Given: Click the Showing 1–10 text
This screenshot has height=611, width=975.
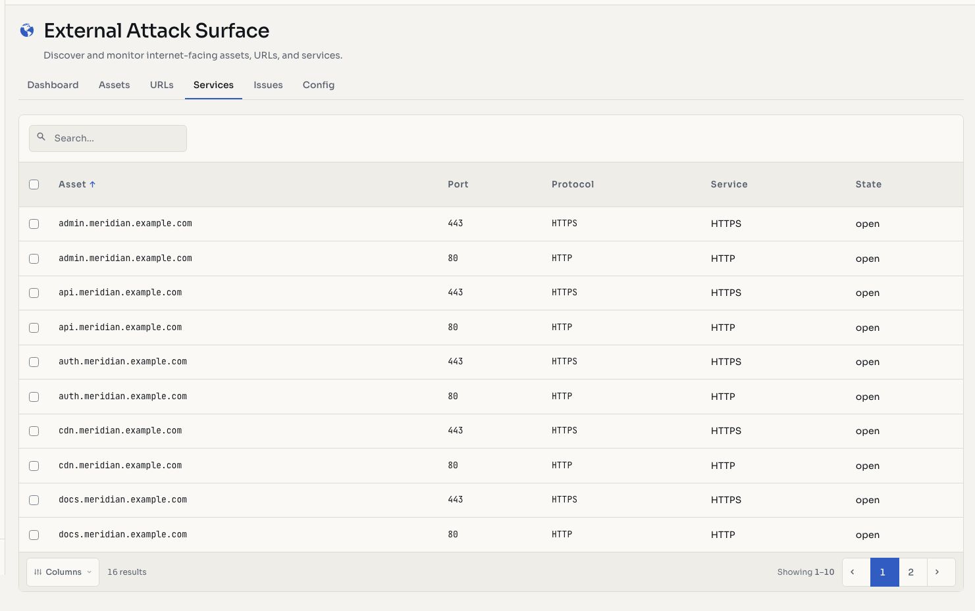Looking at the screenshot, I should point(806,572).
